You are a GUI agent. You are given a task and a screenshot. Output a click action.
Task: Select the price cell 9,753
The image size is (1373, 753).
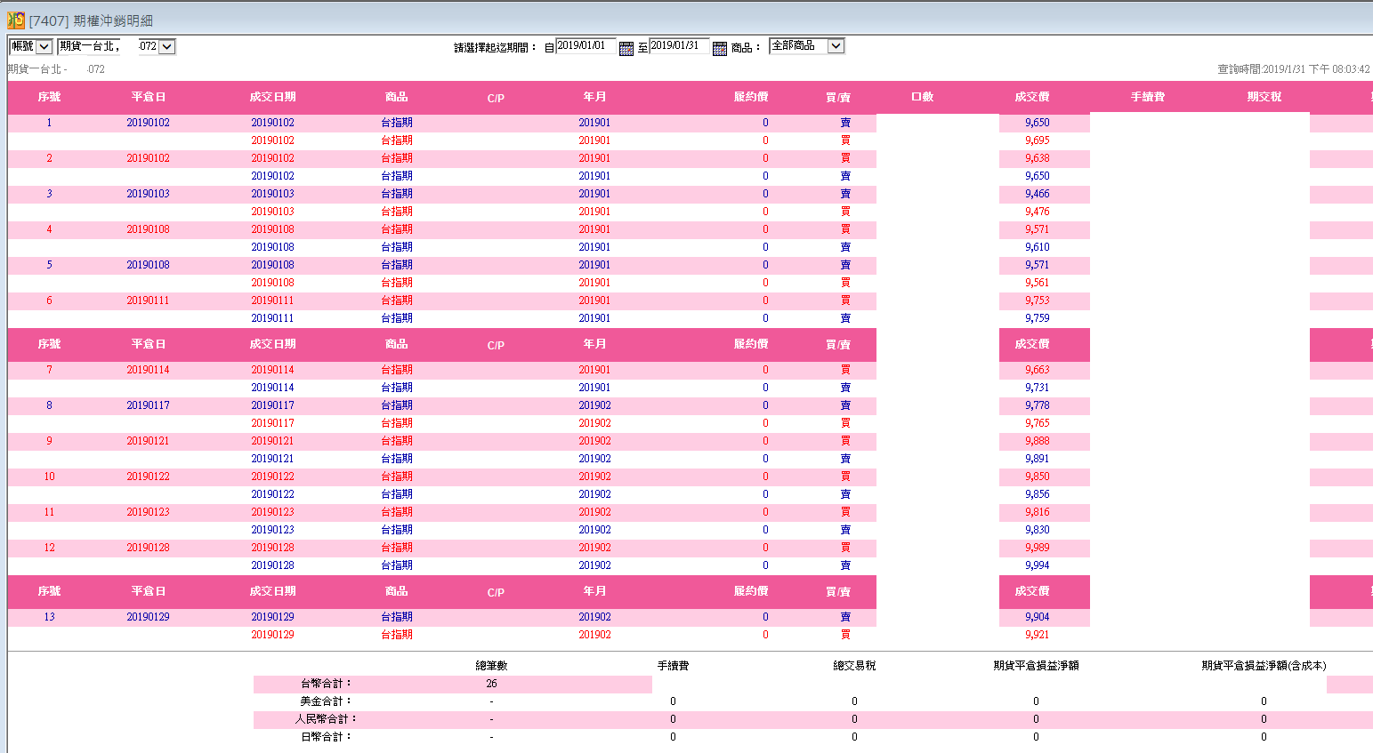1037,300
